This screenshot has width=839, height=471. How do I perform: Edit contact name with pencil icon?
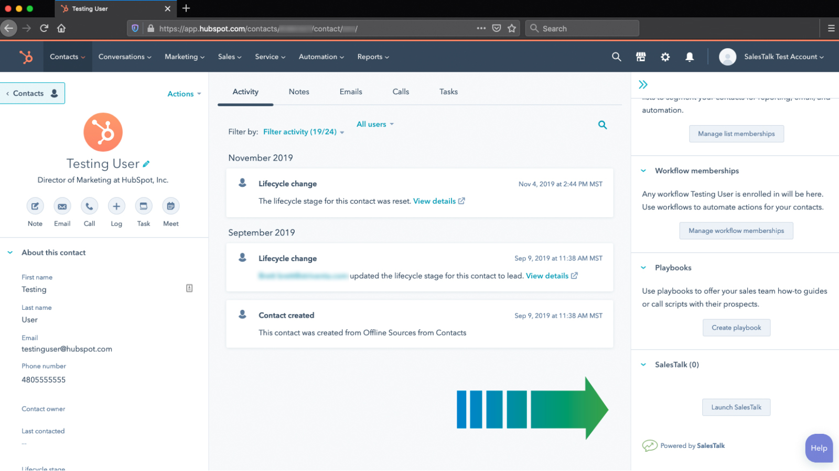coord(146,164)
